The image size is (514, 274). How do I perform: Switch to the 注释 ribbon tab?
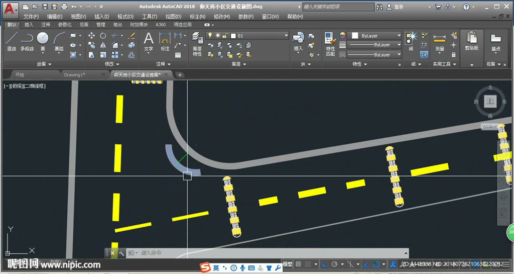[x=46, y=25]
